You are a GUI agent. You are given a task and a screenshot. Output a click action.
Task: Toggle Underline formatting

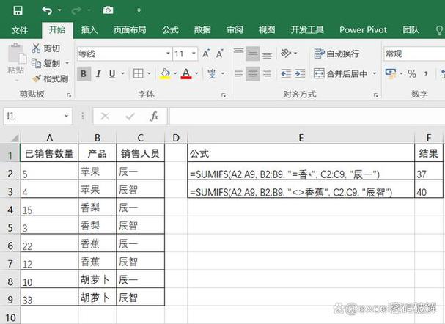[112, 74]
